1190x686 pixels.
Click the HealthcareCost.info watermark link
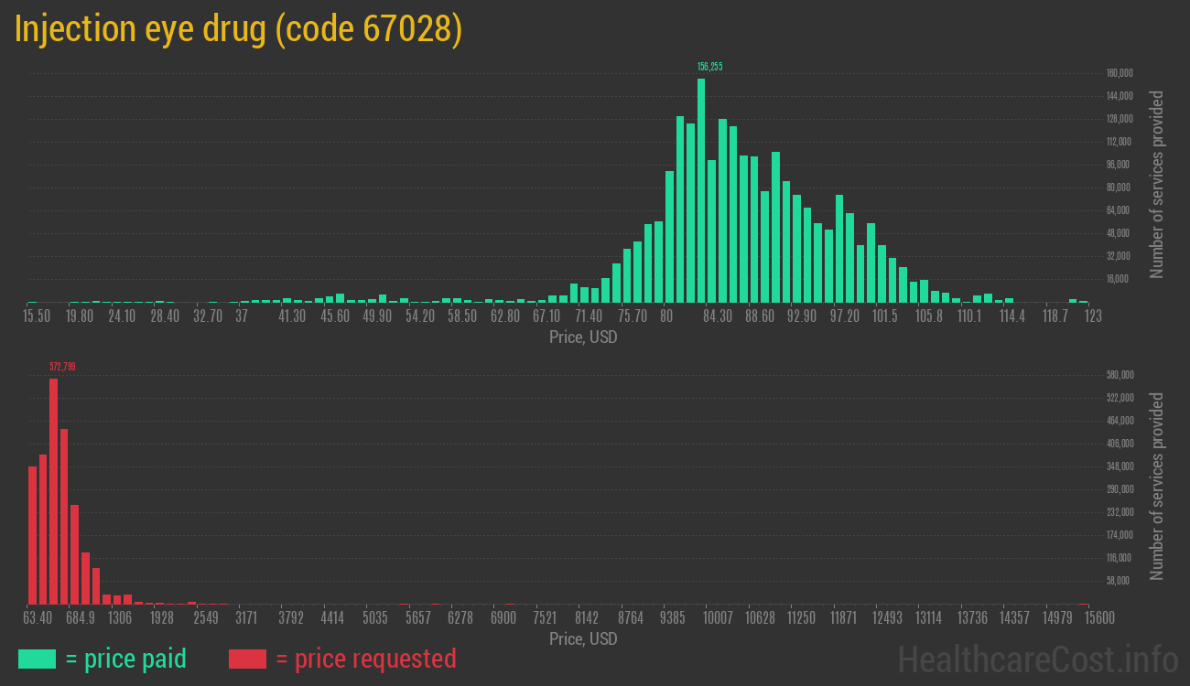pos(1037,659)
